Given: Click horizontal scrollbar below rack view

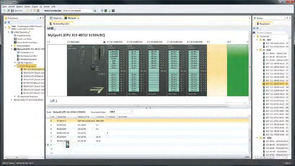Looking at the screenshot, I should [x=138, y=106].
